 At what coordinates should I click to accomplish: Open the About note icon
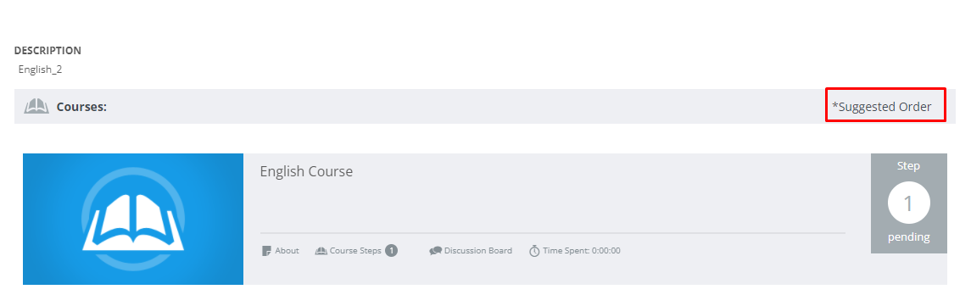266,251
